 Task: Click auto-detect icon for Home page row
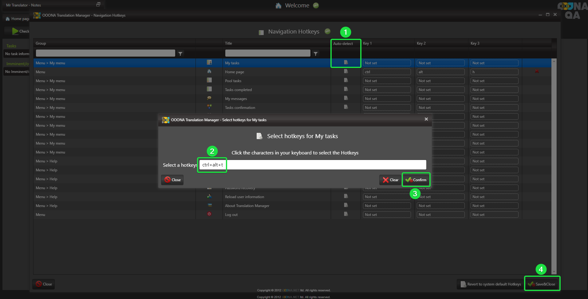[x=346, y=71]
